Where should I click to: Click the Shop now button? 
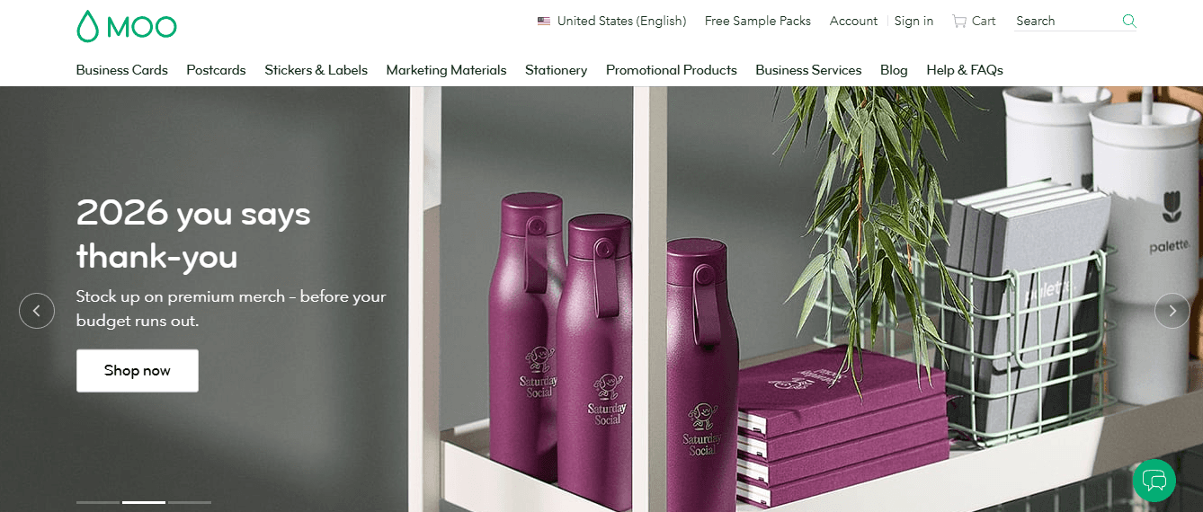tap(138, 371)
